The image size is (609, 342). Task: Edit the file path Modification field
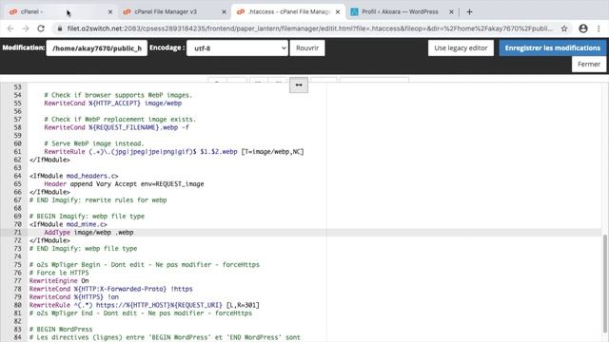point(97,48)
